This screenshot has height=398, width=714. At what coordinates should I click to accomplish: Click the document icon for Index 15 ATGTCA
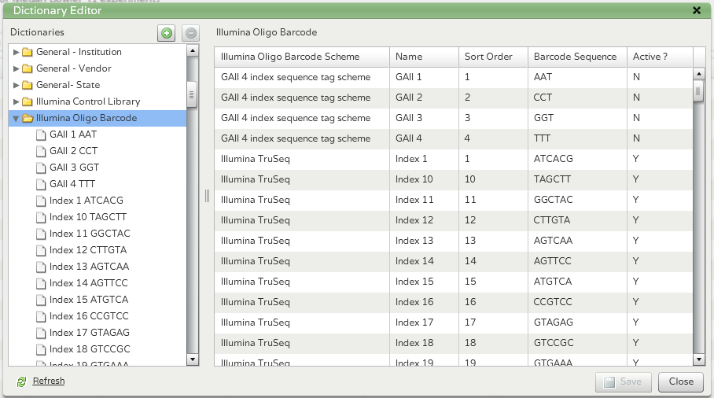(41, 300)
